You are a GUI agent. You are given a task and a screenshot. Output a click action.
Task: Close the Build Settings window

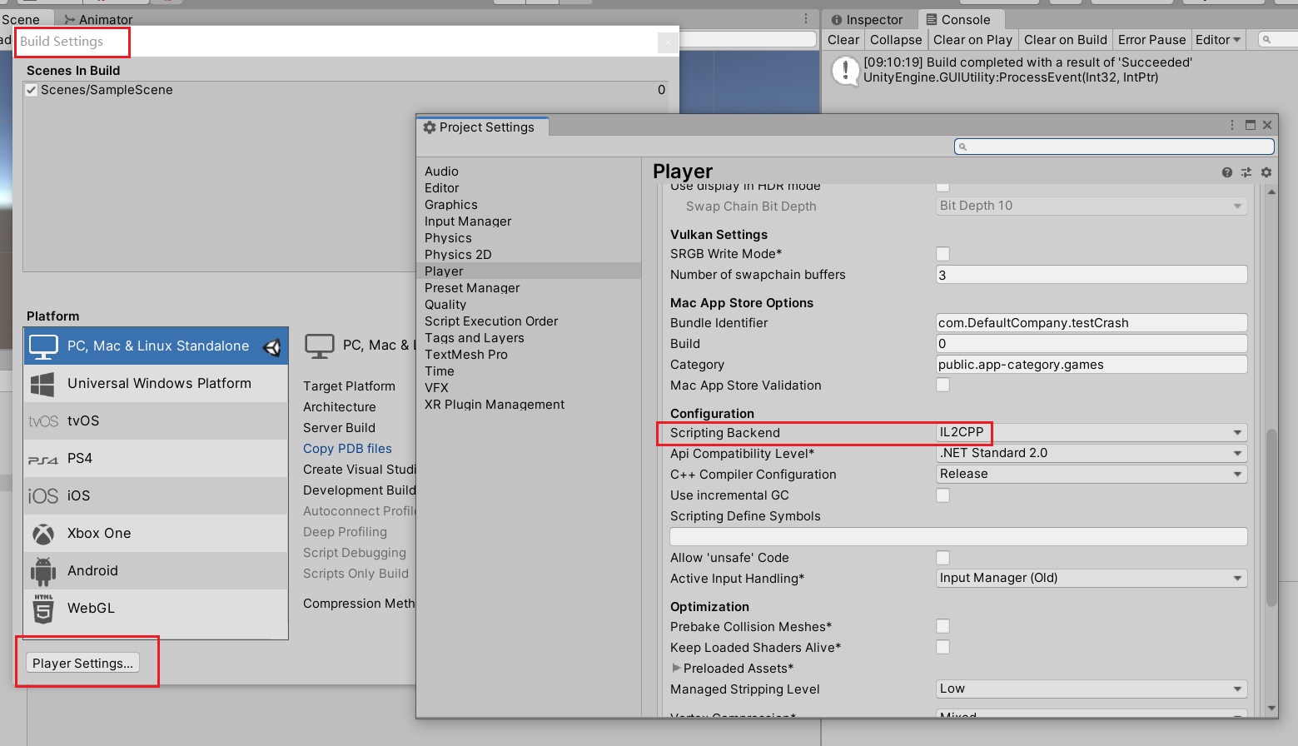pos(667,42)
